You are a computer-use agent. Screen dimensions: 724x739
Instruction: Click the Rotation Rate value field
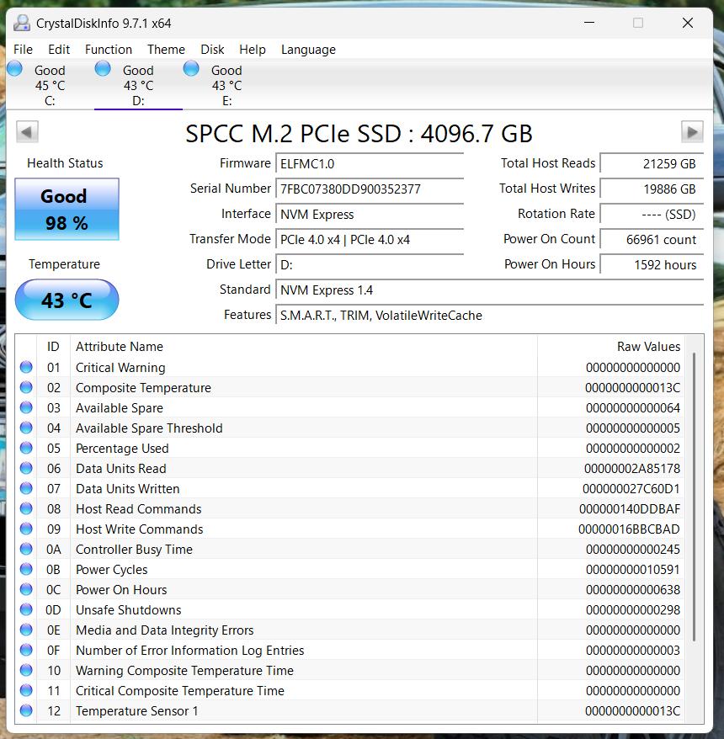point(652,215)
